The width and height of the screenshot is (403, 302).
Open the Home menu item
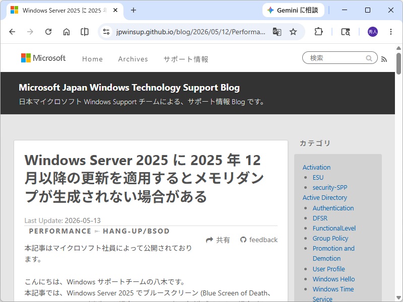coord(92,59)
